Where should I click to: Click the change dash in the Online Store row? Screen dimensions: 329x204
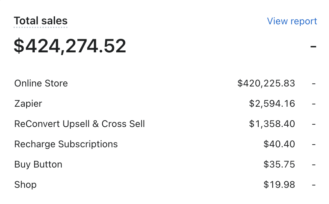[314, 83]
